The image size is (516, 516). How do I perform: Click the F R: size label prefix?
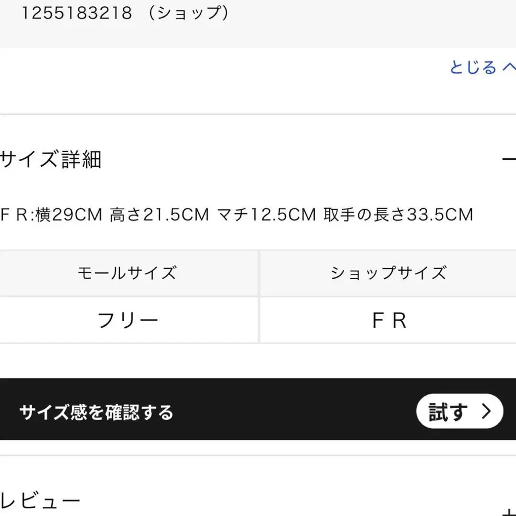pyautogui.click(x=16, y=215)
